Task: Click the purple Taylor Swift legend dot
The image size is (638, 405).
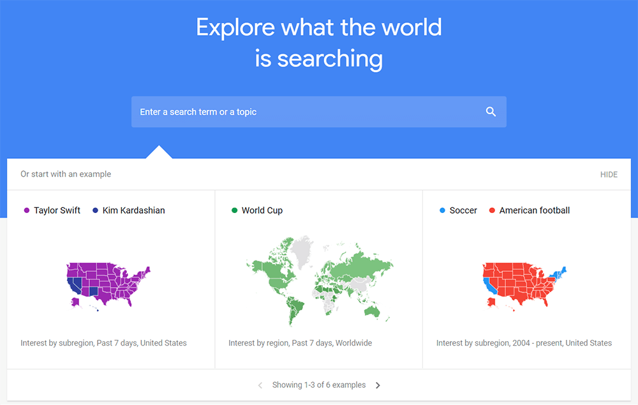Action: 27,210
